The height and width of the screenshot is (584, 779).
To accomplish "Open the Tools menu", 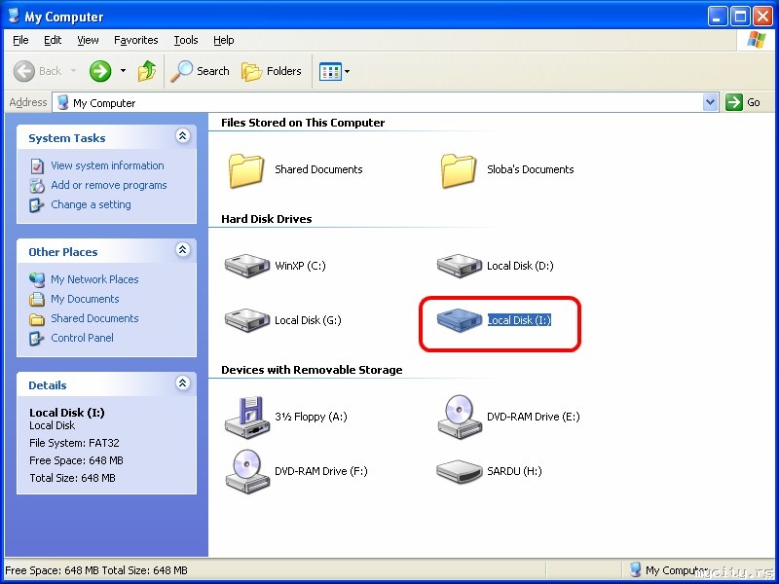I will coord(186,40).
